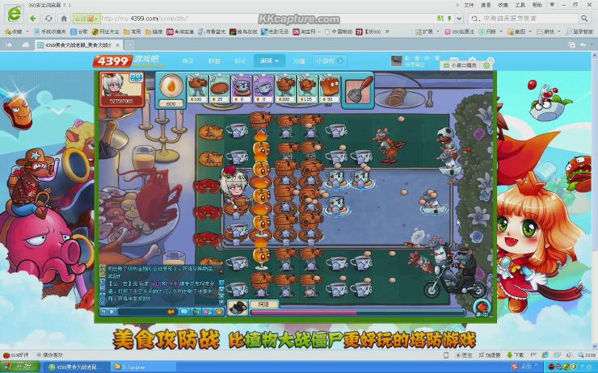Pick the toast card costing 50

click(x=329, y=89)
